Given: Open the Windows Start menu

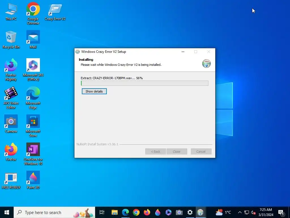Looking at the screenshot, I should coord(7,212).
